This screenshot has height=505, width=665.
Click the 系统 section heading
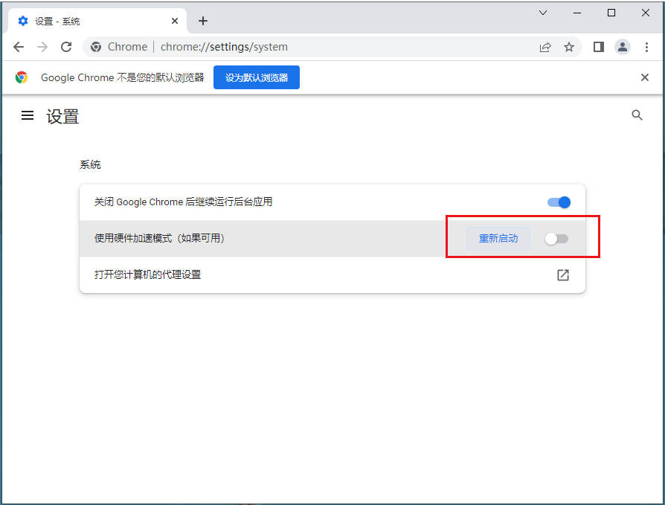click(x=90, y=164)
